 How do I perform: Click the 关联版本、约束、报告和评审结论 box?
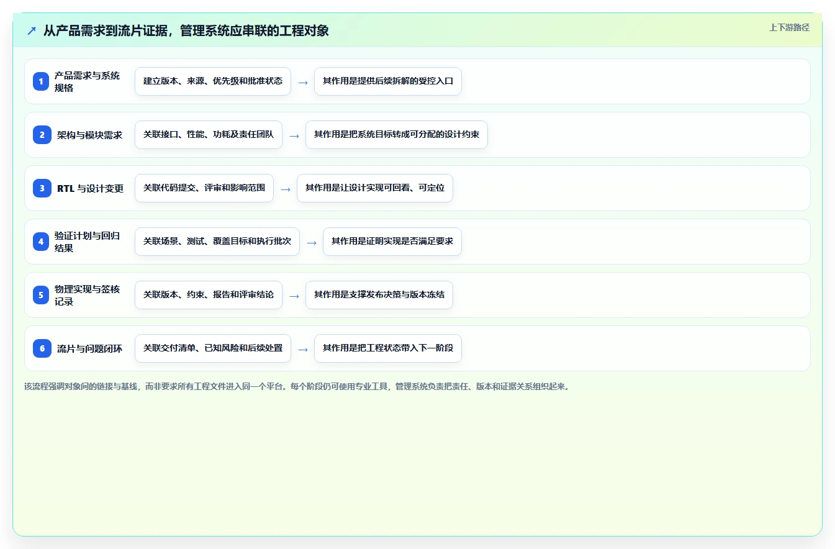point(209,295)
